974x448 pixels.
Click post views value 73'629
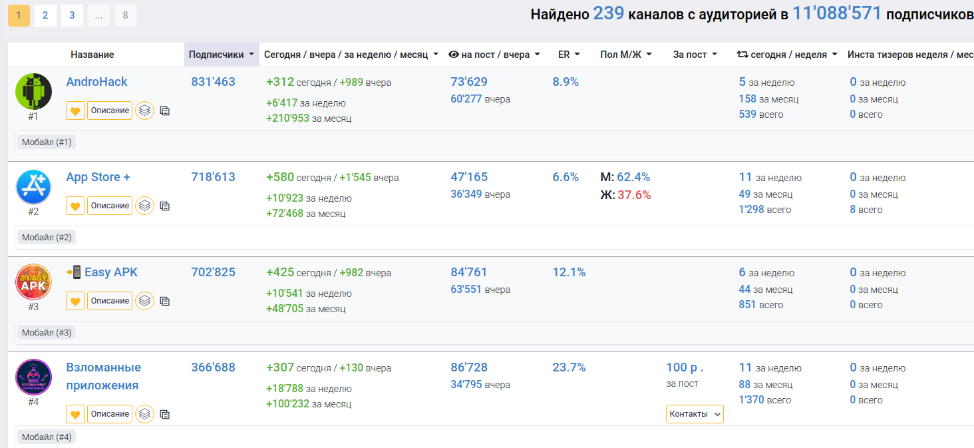click(469, 82)
